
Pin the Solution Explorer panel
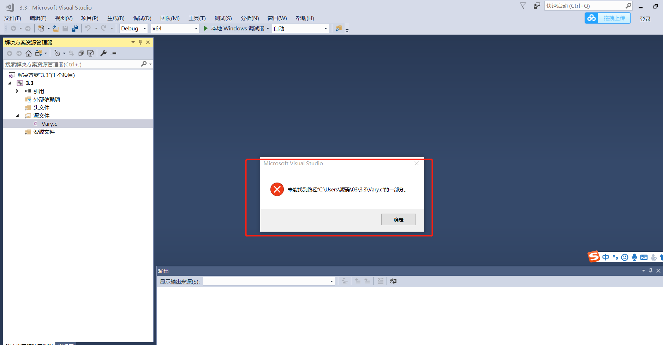tap(140, 42)
